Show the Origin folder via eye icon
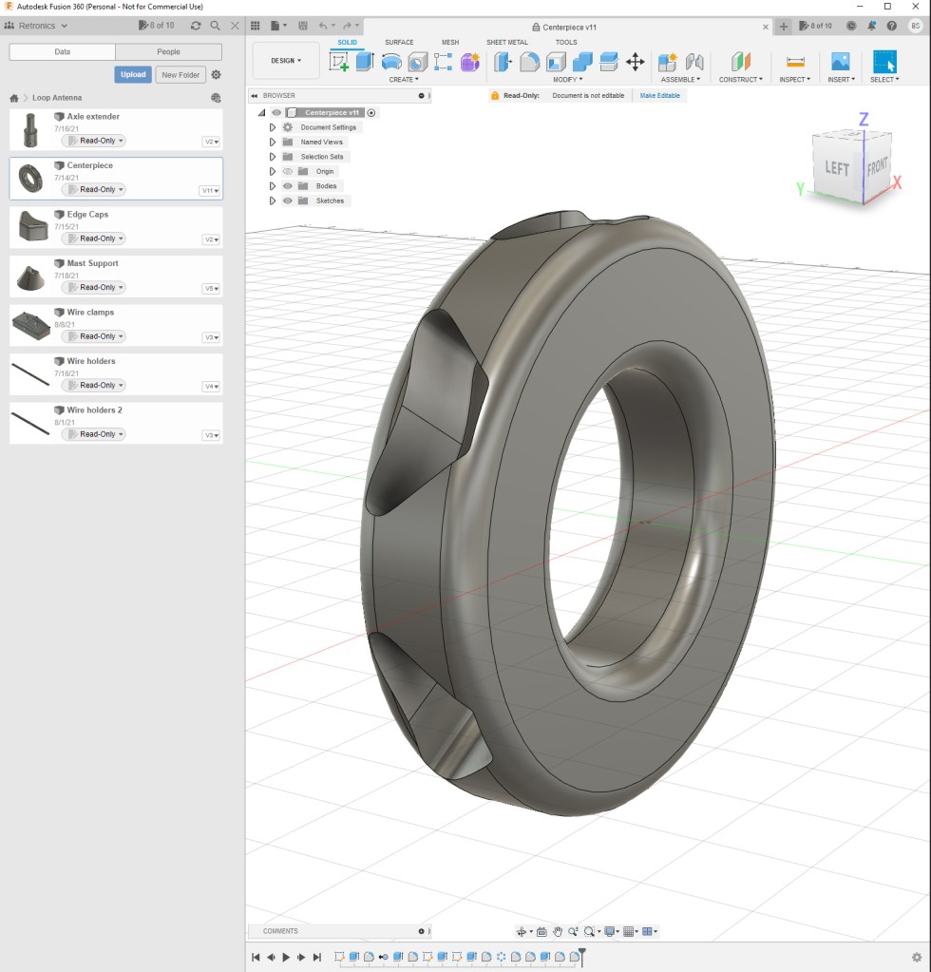 (288, 171)
